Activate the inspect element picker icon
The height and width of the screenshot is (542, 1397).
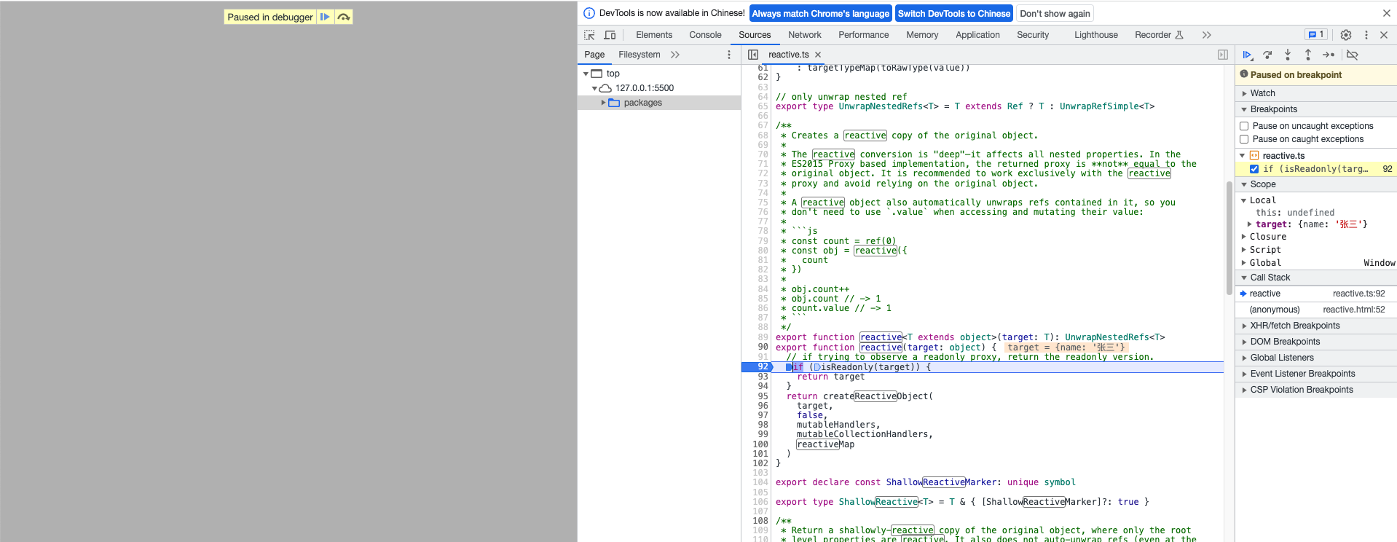(x=589, y=35)
